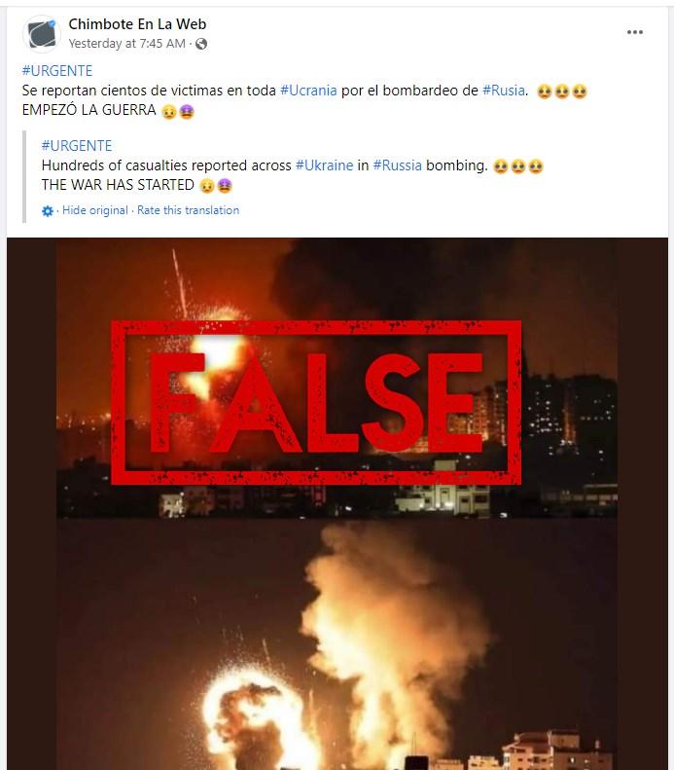The width and height of the screenshot is (674, 770).
Task: Open the 'Yesterday at 7:45 AM' timestamp
Action: [127, 44]
